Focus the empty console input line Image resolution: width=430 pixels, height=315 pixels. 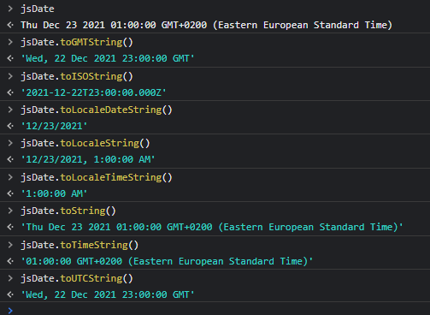point(215,310)
